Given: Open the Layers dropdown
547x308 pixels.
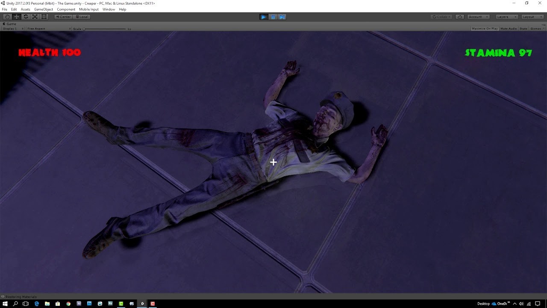Looking at the screenshot, I should pyautogui.click(x=506, y=17).
